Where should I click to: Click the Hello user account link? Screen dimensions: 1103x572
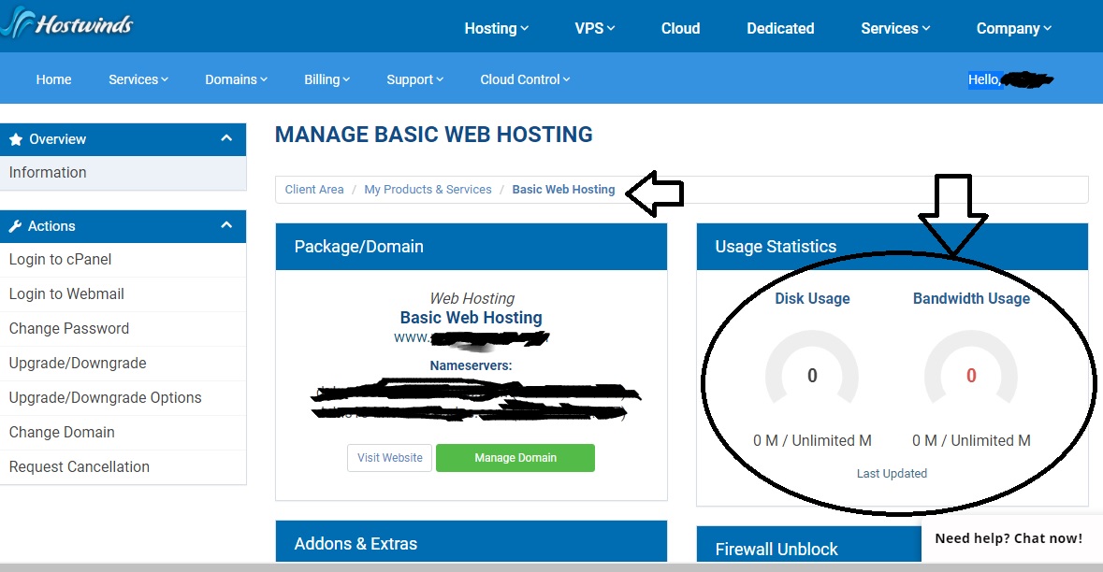pos(1010,79)
